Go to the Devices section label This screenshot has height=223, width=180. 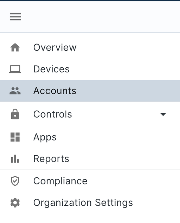tap(51, 69)
